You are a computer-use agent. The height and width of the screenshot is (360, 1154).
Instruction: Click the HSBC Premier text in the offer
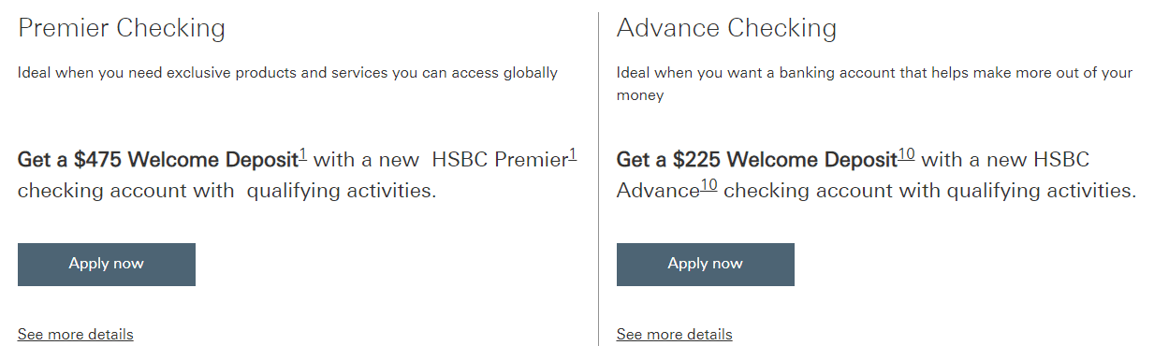click(x=500, y=160)
